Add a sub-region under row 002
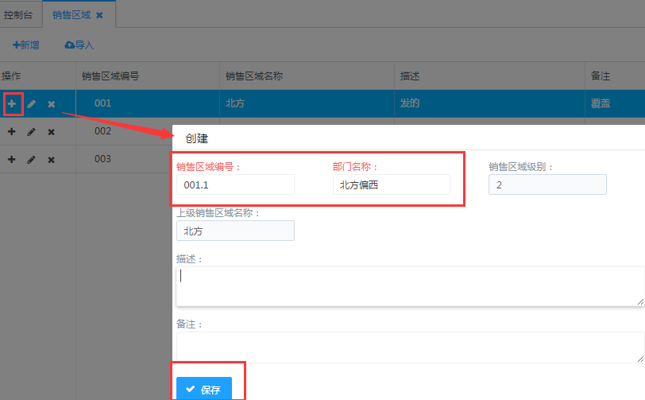 [12, 131]
